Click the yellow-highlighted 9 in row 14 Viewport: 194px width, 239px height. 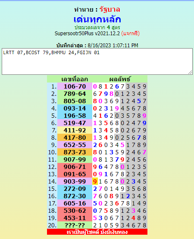point(95,181)
